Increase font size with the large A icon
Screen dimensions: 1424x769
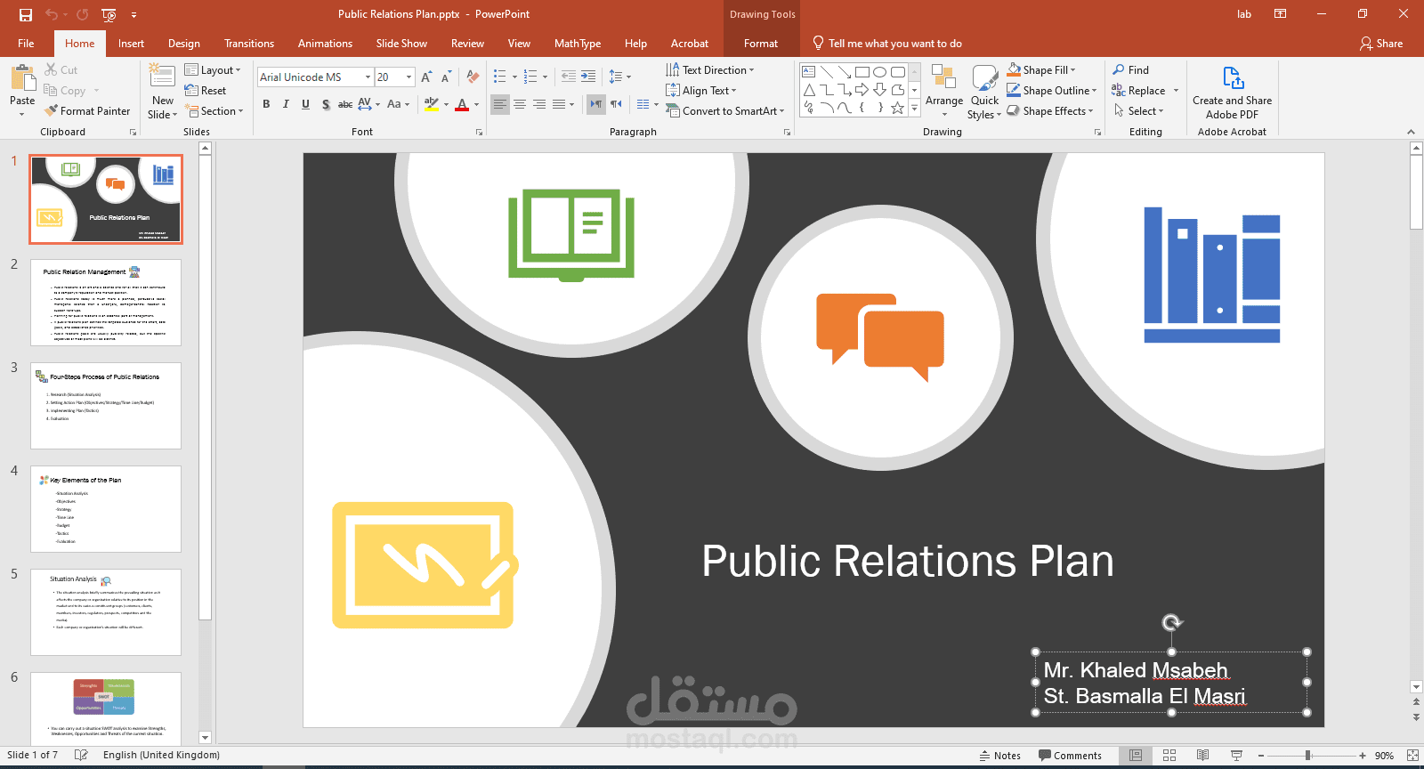click(426, 77)
